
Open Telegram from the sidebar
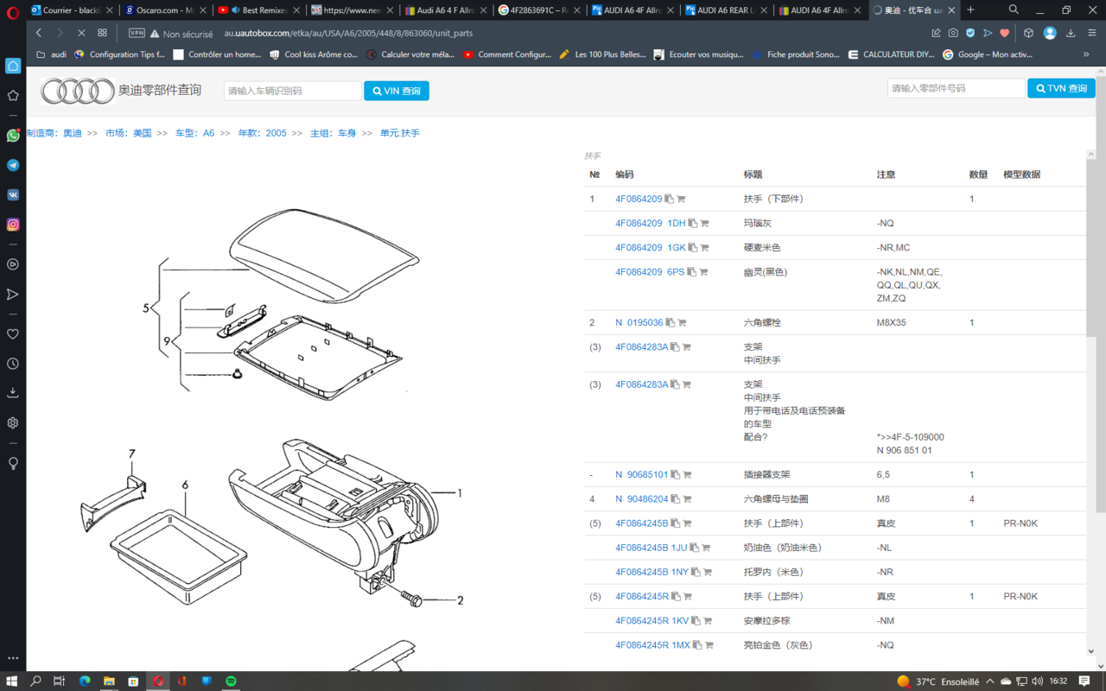point(13,165)
